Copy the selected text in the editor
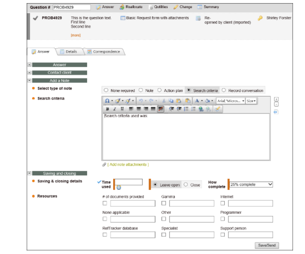305x254 pixels. click(x=171, y=101)
